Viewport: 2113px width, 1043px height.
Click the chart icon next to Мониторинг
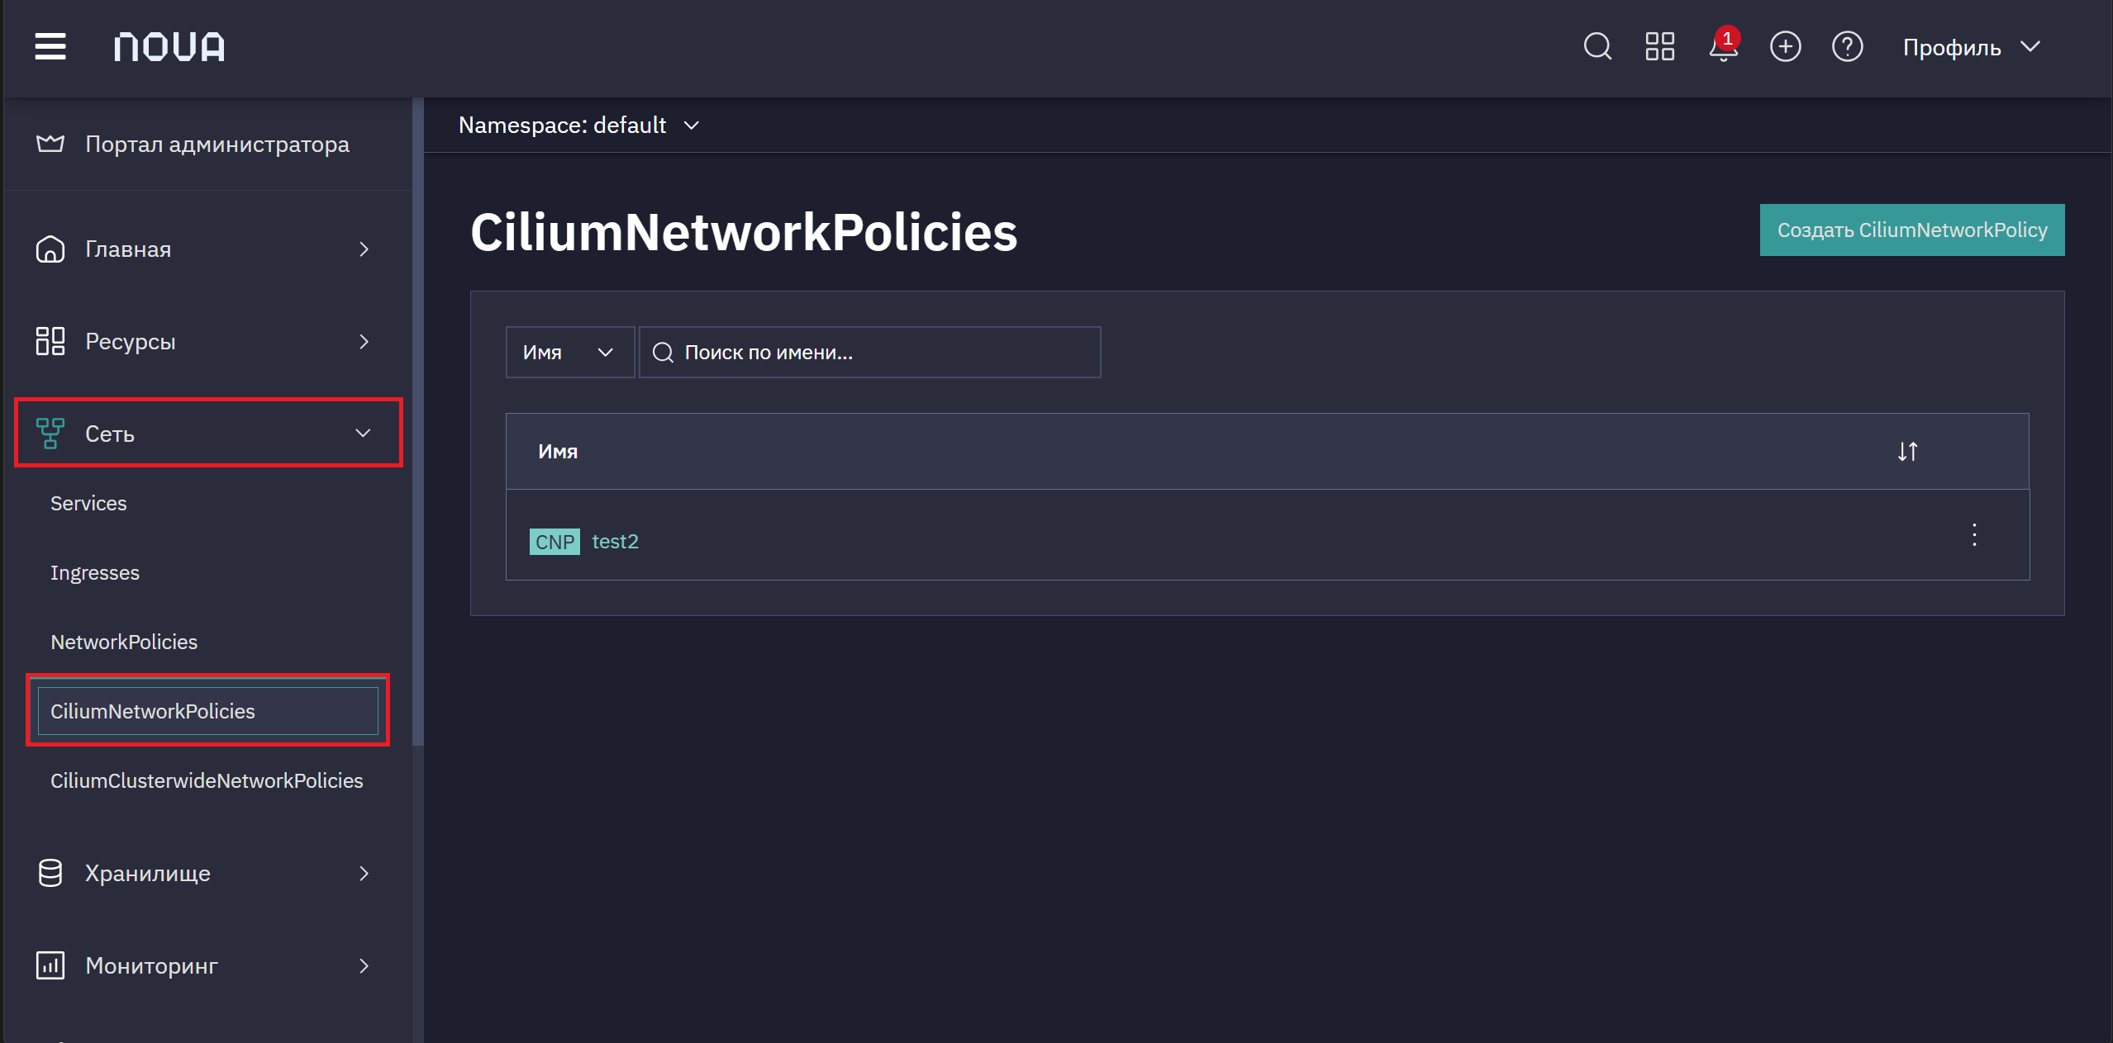pos(50,965)
